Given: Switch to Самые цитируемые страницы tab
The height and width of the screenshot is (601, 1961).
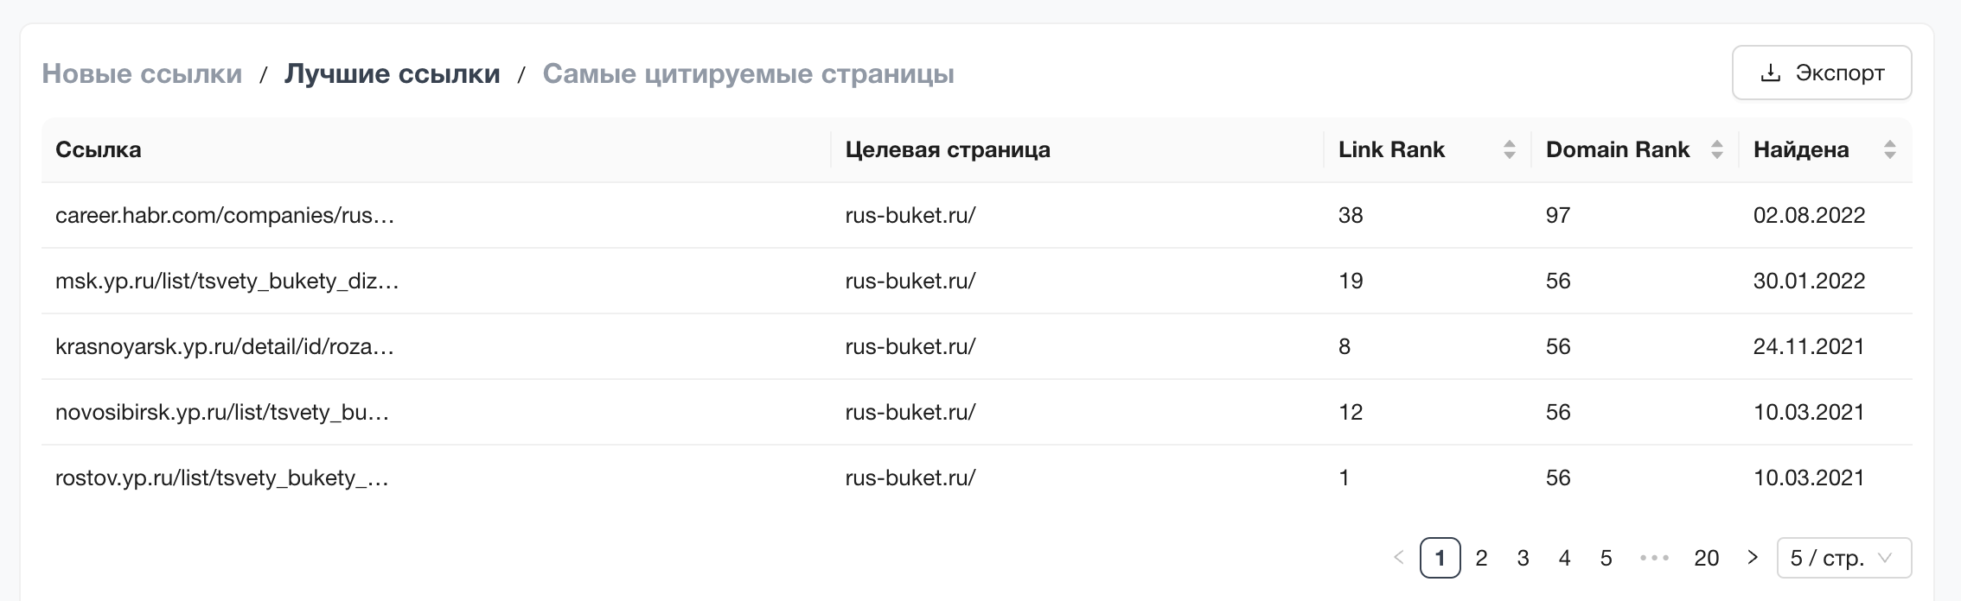Looking at the screenshot, I should 748,73.
